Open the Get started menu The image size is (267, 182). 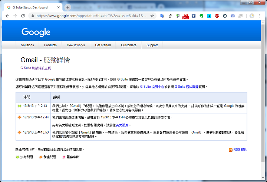tap(103, 45)
